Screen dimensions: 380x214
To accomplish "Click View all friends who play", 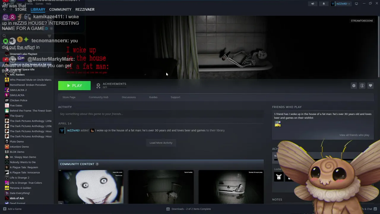I will (354, 135).
